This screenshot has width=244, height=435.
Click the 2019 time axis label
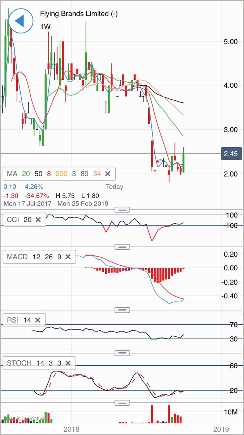tap(221, 429)
